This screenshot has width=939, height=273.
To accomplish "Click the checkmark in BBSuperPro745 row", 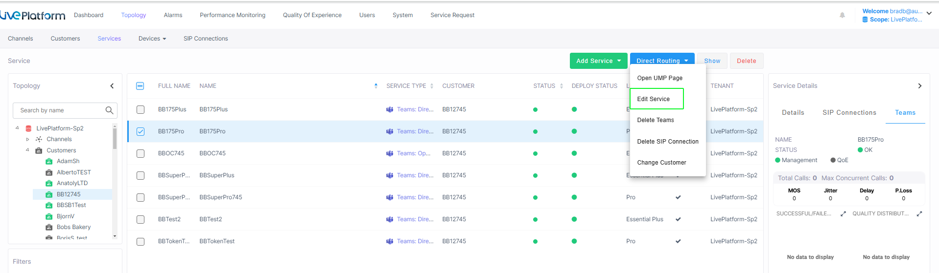I will pos(678,197).
